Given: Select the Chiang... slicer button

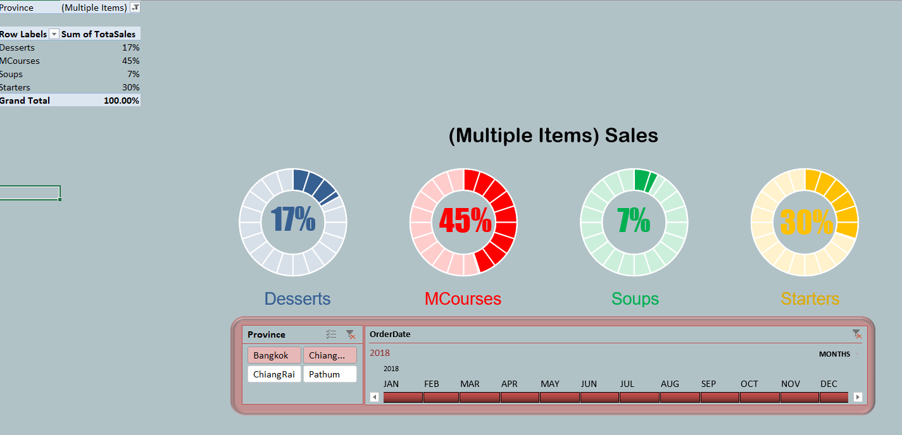Looking at the screenshot, I should (x=330, y=355).
